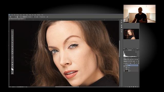Enable airbrush mode in options bar
The height and width of the screenshot is (92, 164).
point(37,17)
